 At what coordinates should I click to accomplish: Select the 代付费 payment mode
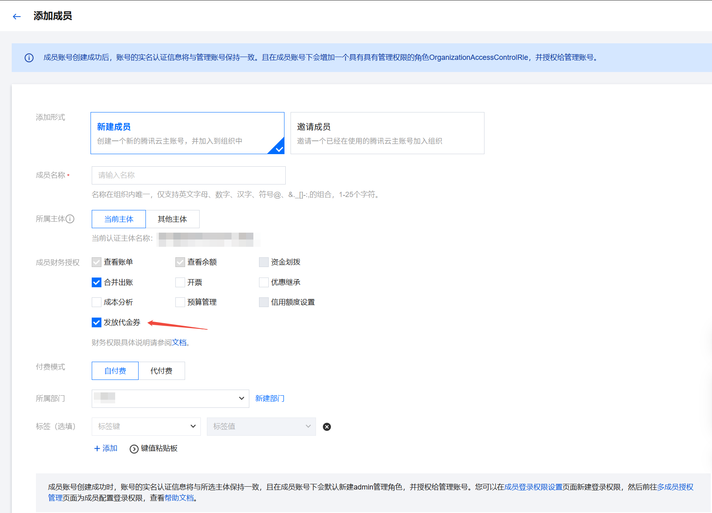tap(161, 371)
